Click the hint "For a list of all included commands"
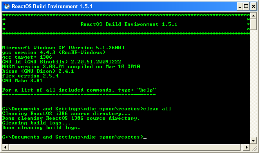Screen dimensions: 259x153 click(x=57, y=90)
